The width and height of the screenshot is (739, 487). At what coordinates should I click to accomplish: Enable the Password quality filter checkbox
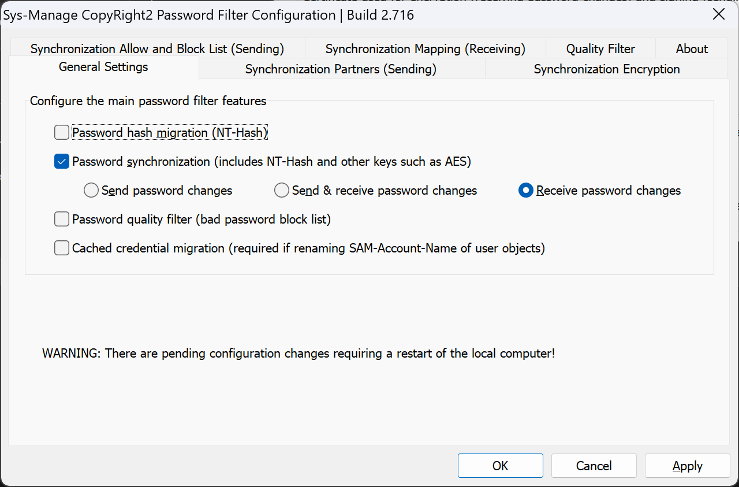tap(62, 220)
